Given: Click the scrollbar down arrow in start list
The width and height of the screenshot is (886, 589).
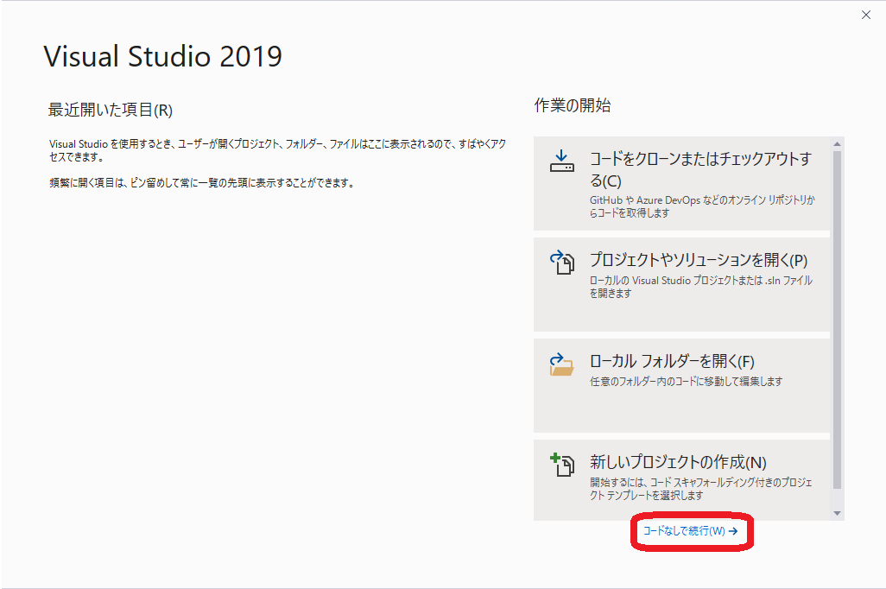Looking at the screenshot, I should coord(836,513).
